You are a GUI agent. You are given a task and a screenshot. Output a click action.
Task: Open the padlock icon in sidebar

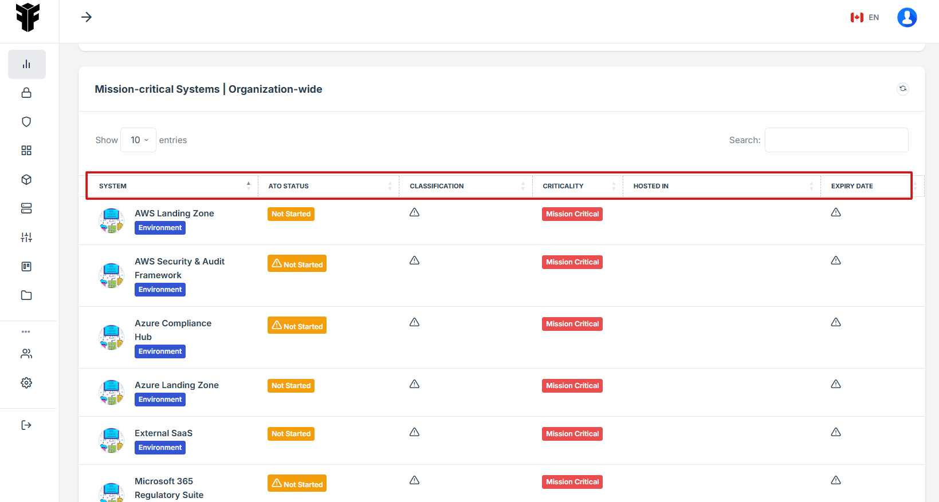(26, 93)
